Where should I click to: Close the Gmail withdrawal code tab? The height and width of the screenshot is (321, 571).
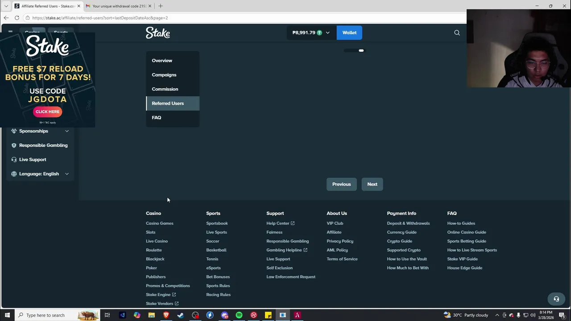point(150,6)
